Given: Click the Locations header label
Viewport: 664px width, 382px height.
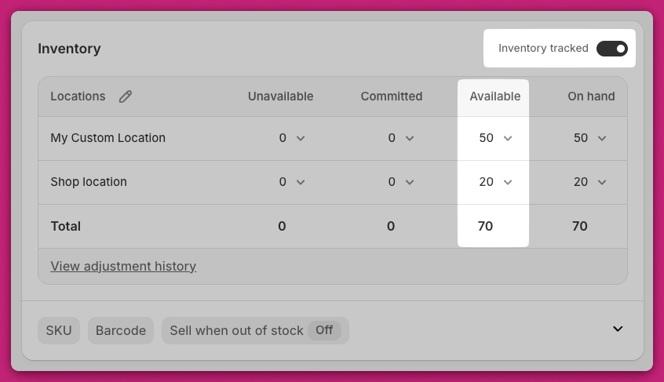Looking at the screenshot, I should 78,96.
